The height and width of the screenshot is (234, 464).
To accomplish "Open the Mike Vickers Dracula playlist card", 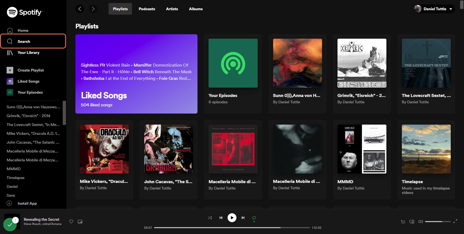I will [x=104, y=160].
